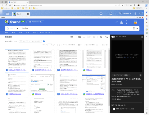Image resolution: width=149 pixels, height=115 pixels.
Task: Click the create filing task button
Action: (30, 41)
